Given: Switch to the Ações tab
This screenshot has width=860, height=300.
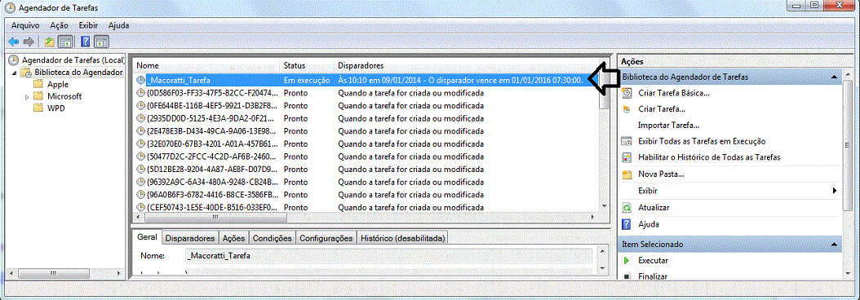Looking at the screenshot, I should pyautogui.click(x=233, y=239).
